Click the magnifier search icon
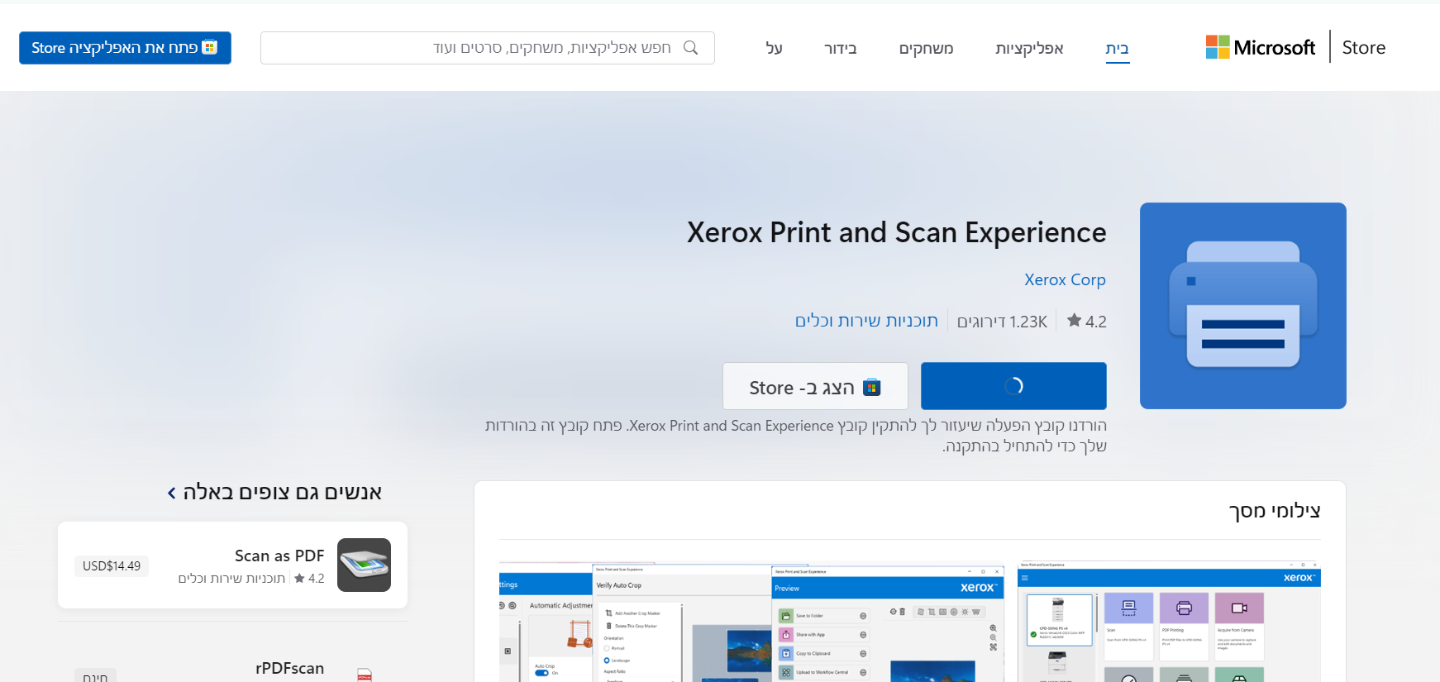Screen dimensions: 1440x682 click(x=691, y=48)
